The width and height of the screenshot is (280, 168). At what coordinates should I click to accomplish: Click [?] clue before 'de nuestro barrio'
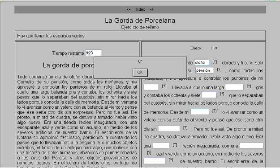(x=171, y=160)
